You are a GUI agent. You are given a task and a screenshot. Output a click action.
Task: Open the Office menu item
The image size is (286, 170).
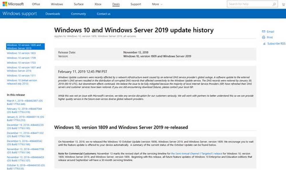pyautogui.click(x=36, y=4)
